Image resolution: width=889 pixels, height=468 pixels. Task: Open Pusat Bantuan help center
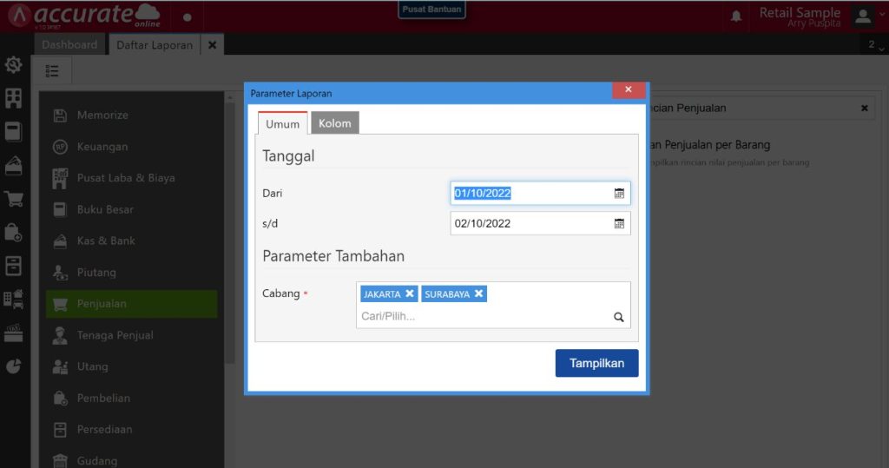pyautogui.click(x=431, y=9)
